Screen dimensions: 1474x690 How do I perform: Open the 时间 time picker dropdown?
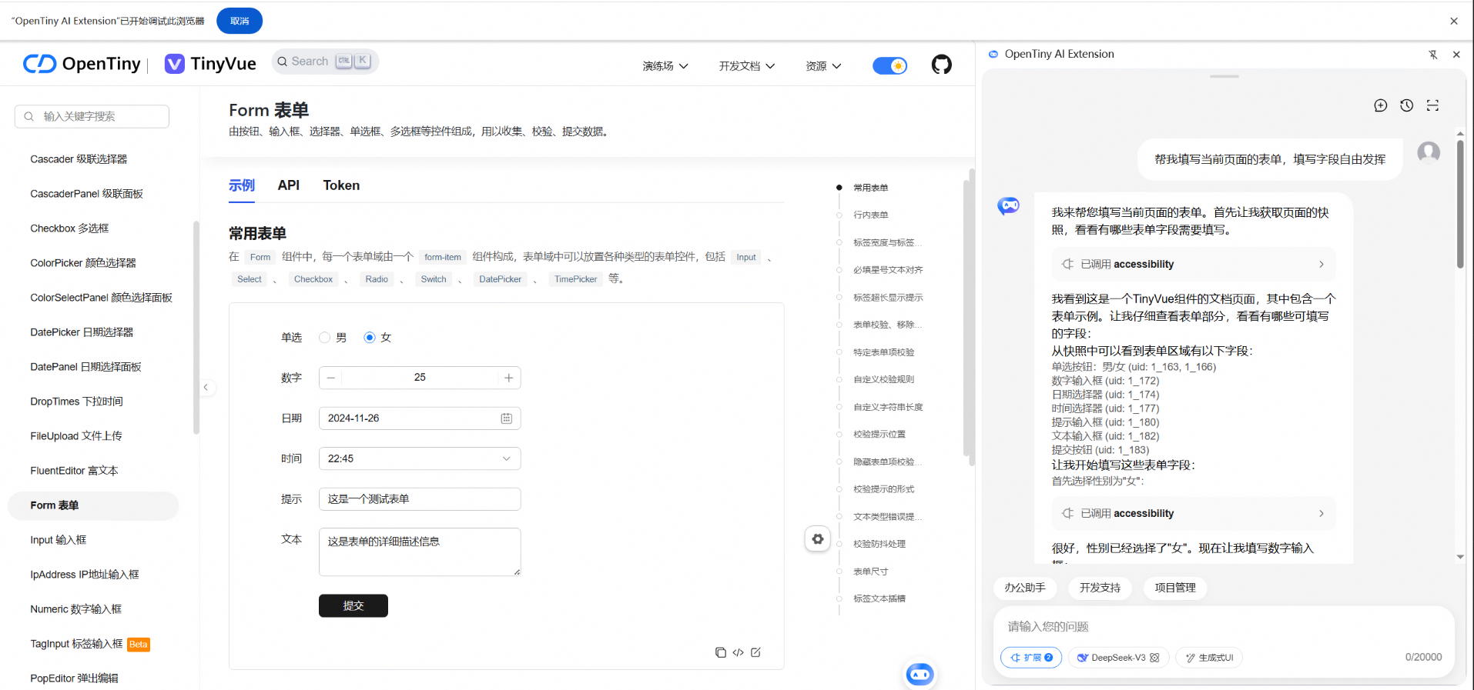(420, 458)
